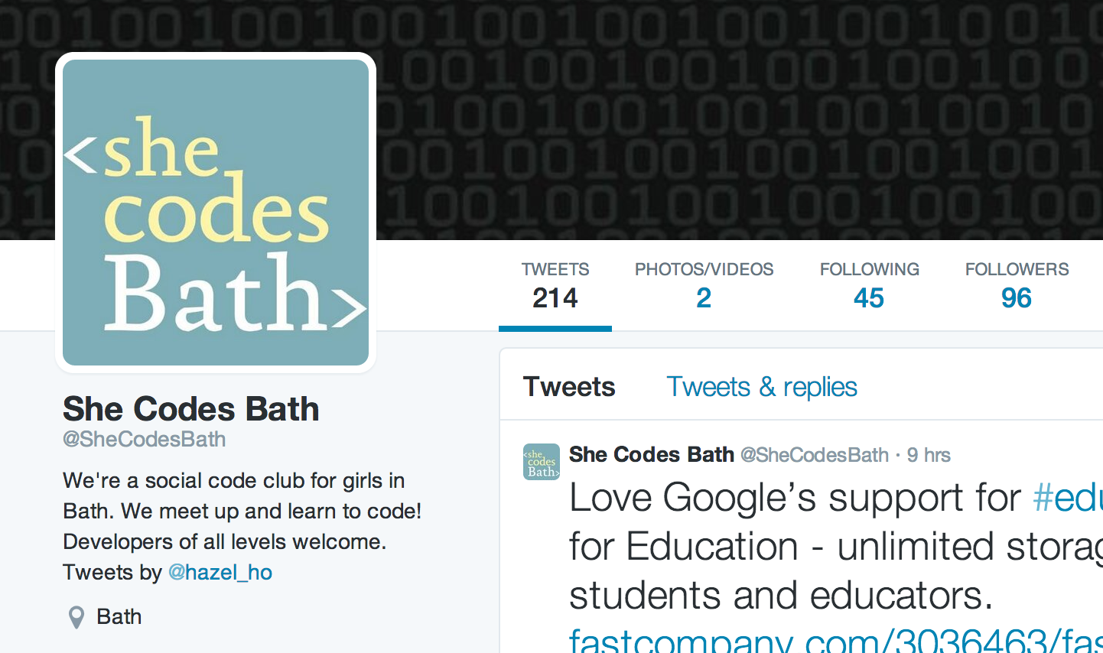The image size is (1103, 653).
Task: Click the binary code header banner image
Action: [x=734, y=120]
